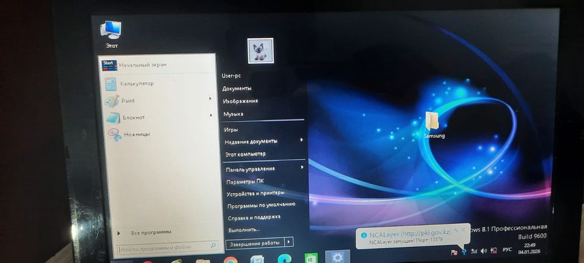
Task: Open network signal tray icon
Action: pos(474,251)
